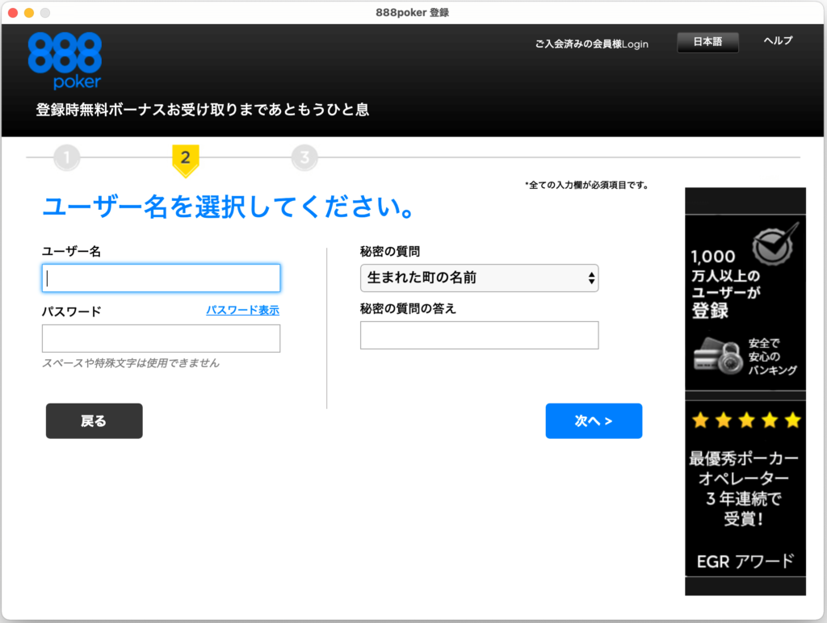Image resolution: width=827 pixels, height=623 pixels.
Task: Click the ユーザー名を選択してください heading
Action: coord(229,207)
